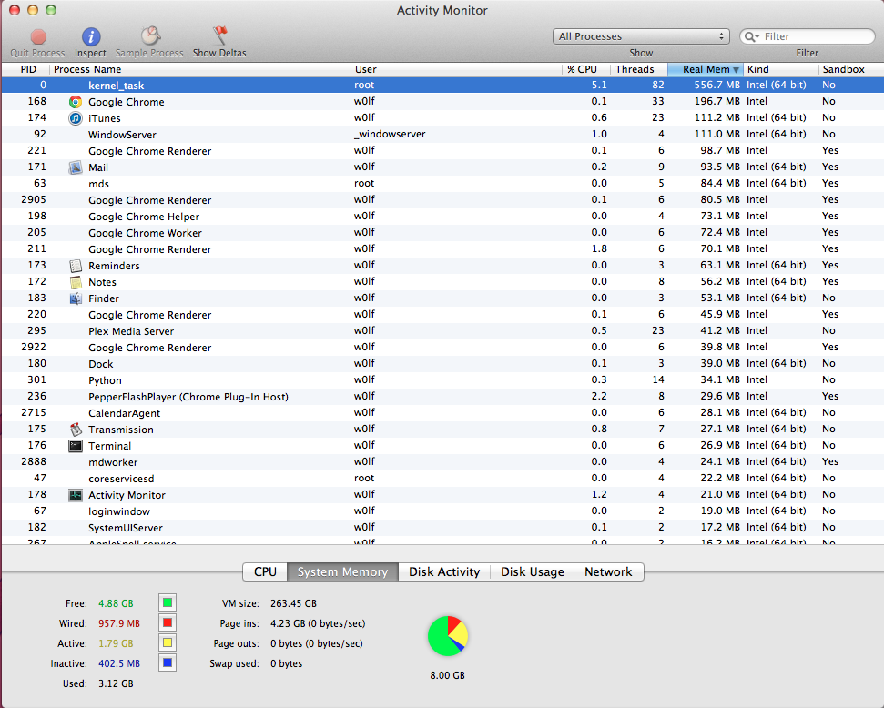Sort by the User column header
This screenshot has height=708, width=884.
coord(456,69)
